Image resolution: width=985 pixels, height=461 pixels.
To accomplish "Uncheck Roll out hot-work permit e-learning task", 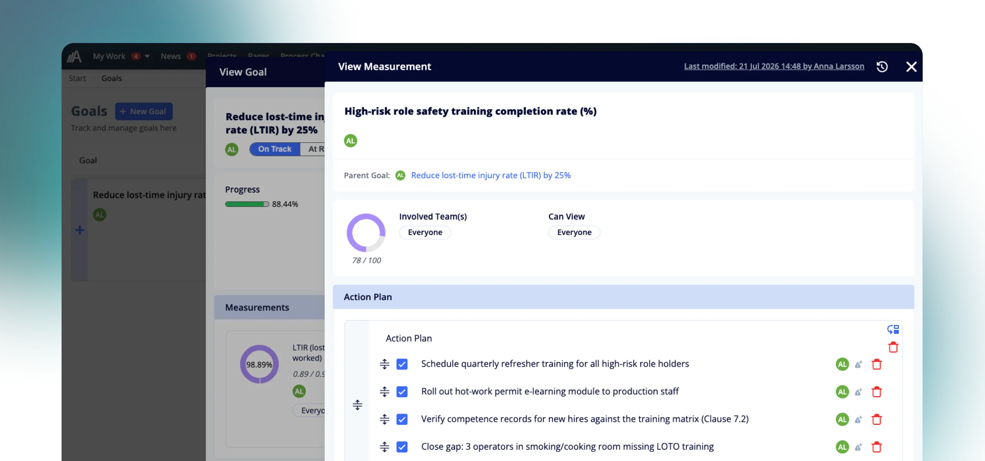I will 402,392.
